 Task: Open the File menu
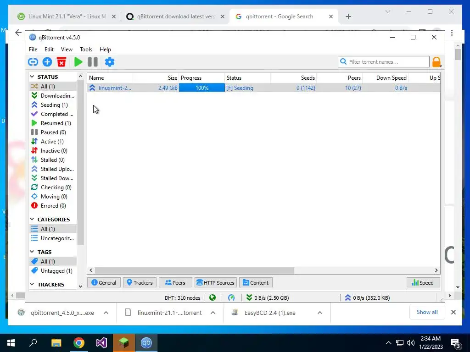click(x=33, y=49)
